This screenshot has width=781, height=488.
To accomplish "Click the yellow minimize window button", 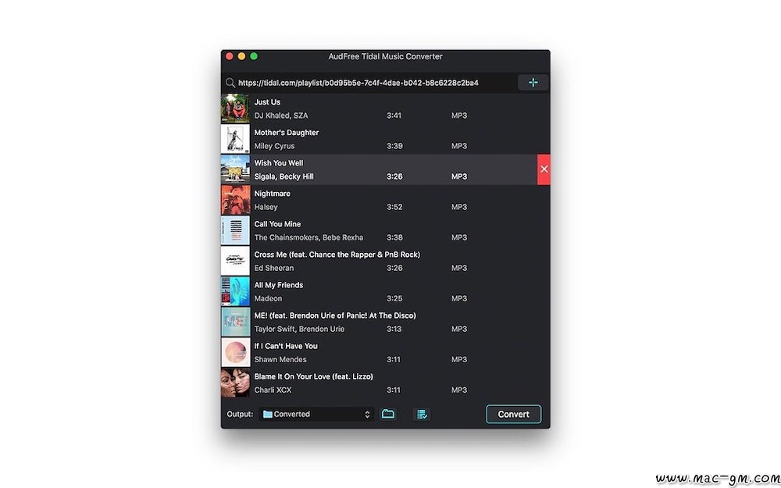I will coord(241,56).
